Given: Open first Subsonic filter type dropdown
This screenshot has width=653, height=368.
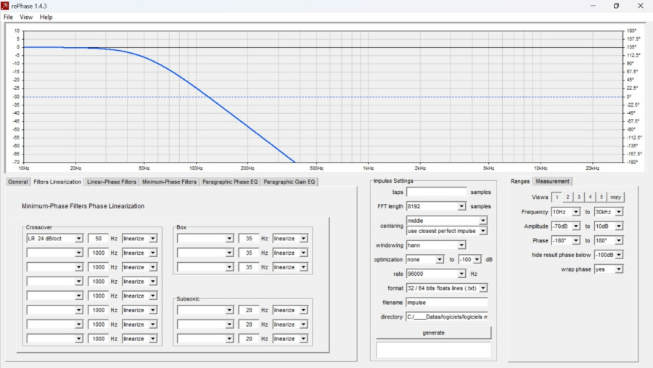Looking at the screenshot, I should [205, 310].
